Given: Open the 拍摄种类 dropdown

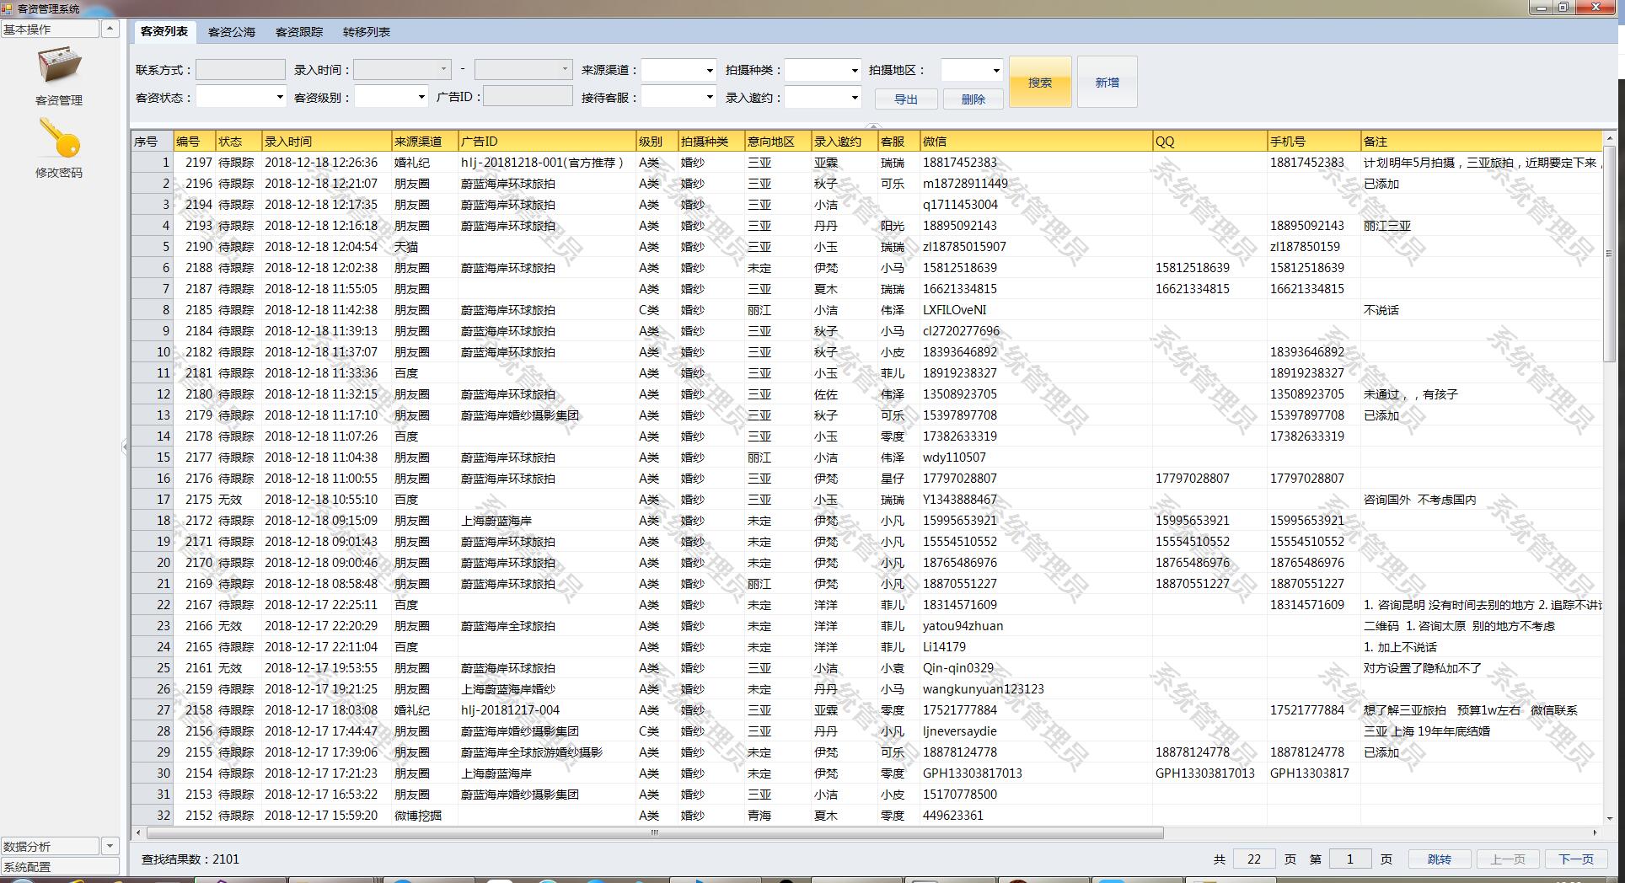Looking at the screenshot, I should 854,71.
